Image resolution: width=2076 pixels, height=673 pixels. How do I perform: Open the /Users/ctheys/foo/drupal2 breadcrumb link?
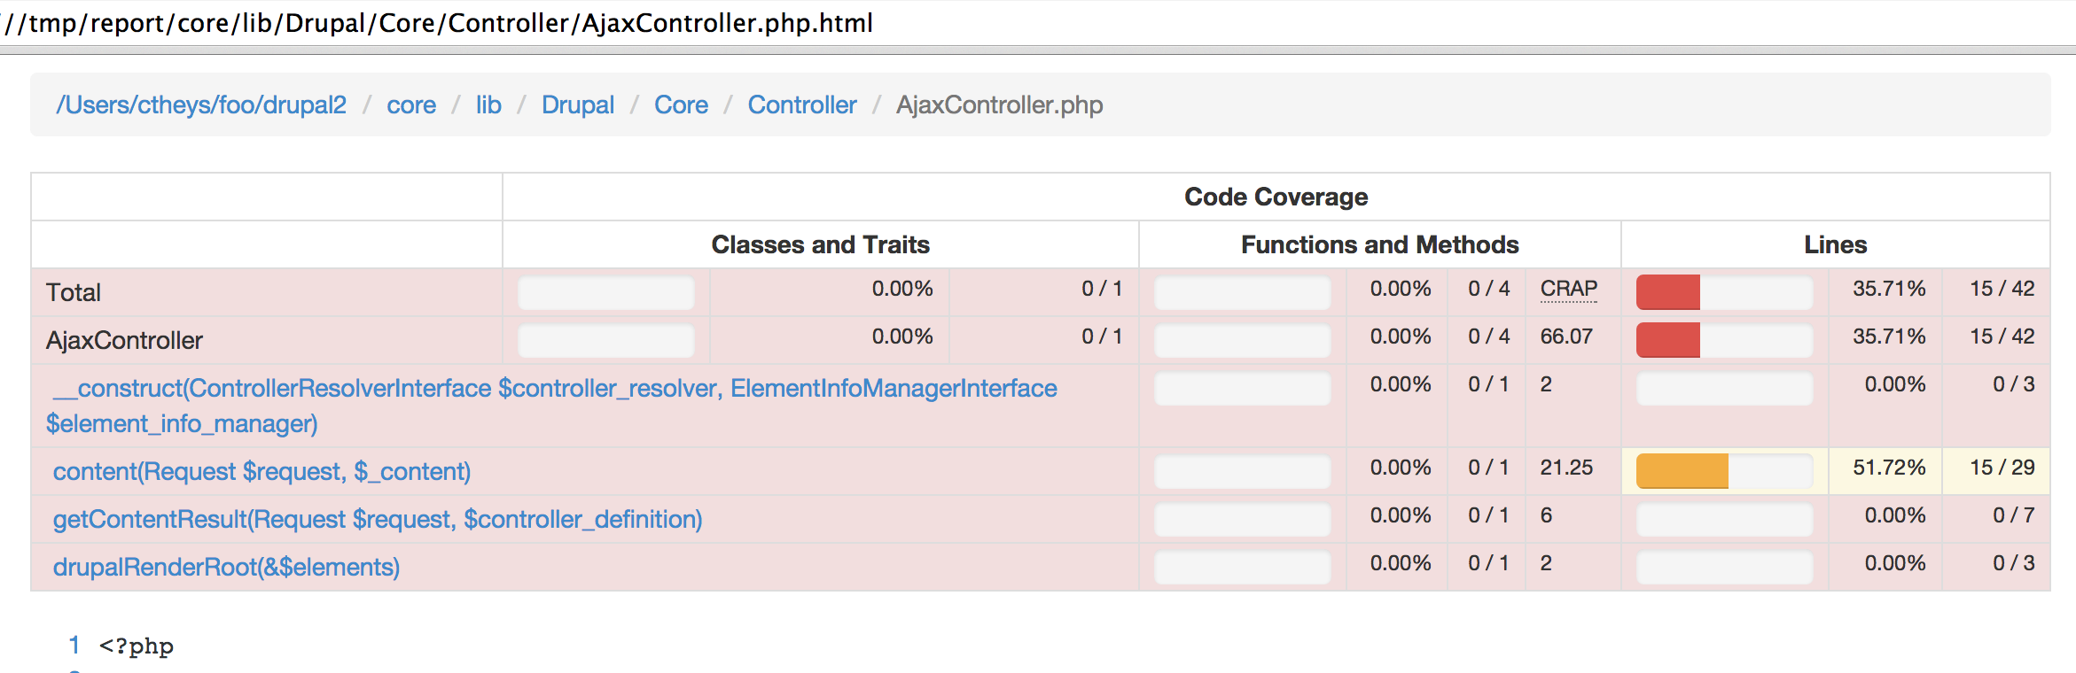201,105
